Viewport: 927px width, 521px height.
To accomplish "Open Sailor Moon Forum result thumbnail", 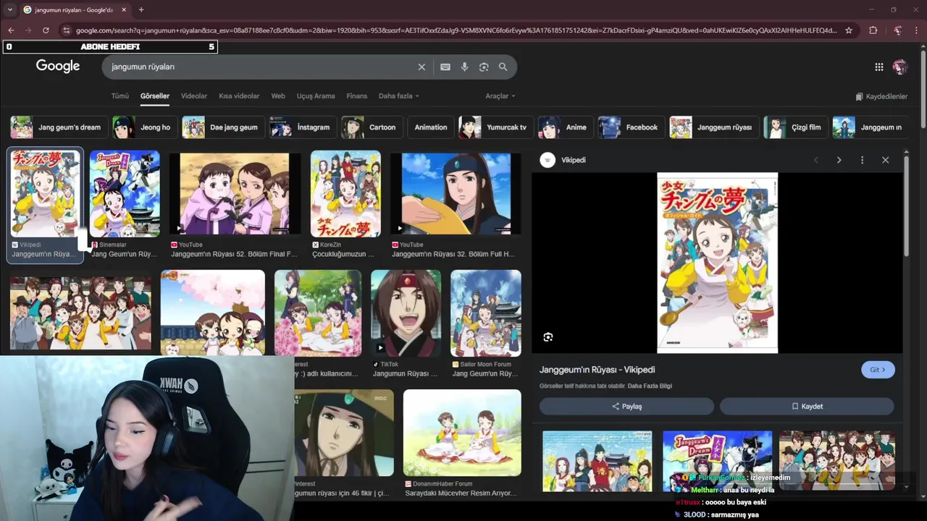I will pos(486,313).
